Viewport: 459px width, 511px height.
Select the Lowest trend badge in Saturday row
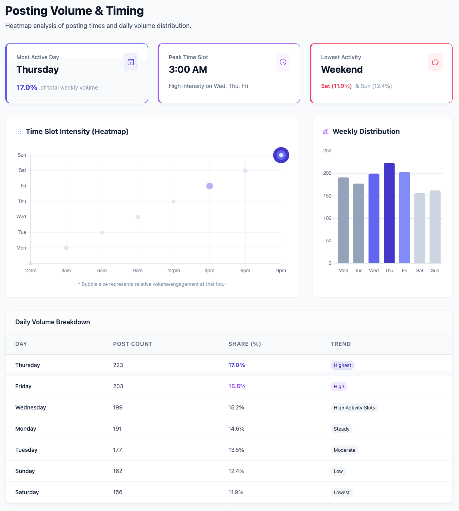coord(341,492)
